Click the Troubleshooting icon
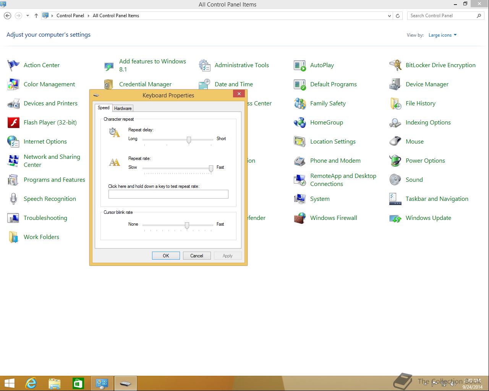This screenshot has width=489, height=391. click(13, 218)
